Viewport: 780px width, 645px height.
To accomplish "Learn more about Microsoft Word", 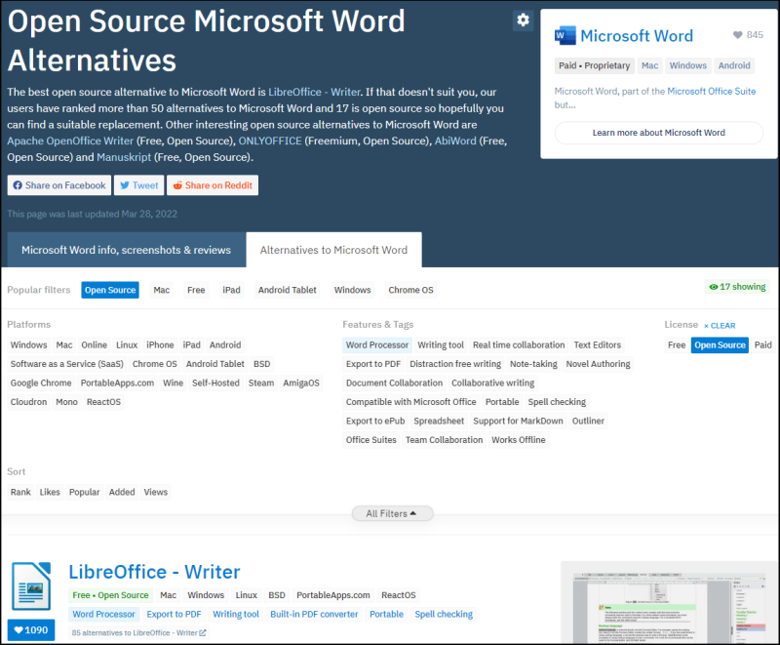I will tap(659, 133).
